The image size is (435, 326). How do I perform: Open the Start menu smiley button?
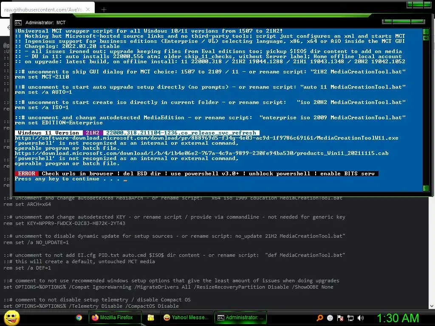point(11,318)
